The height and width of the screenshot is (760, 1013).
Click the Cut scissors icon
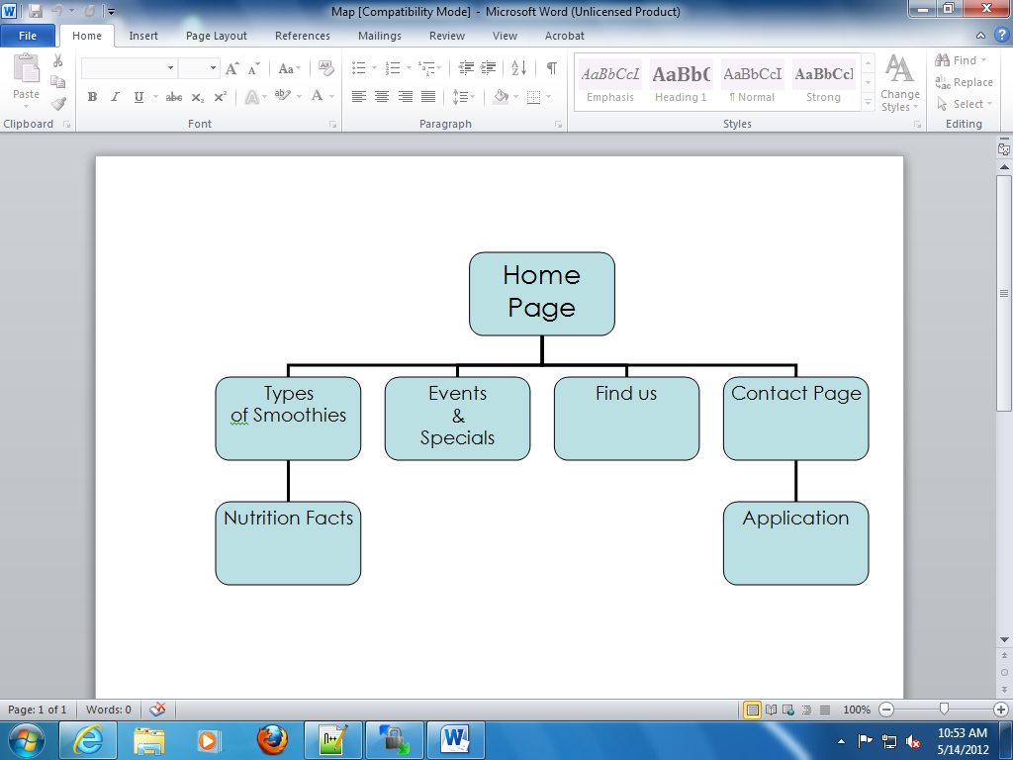pyautogui.click(x=58, y=61)
